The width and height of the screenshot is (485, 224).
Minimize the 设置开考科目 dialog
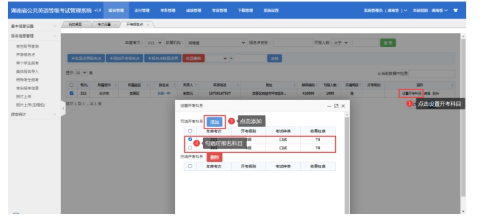[329, 106]
